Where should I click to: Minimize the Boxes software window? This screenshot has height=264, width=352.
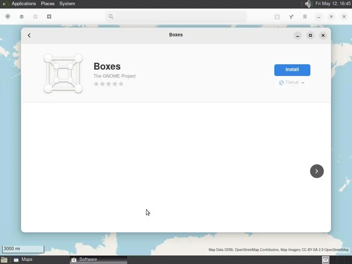pyautogui.click(x=297, y=35)
